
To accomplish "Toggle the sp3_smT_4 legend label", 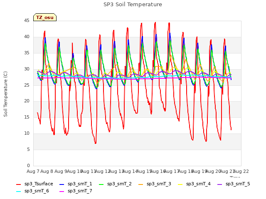I will (198, 184).
